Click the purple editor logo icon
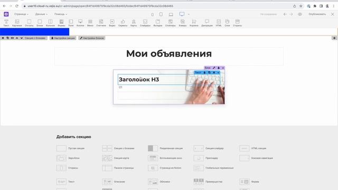 tap(6, 14)
